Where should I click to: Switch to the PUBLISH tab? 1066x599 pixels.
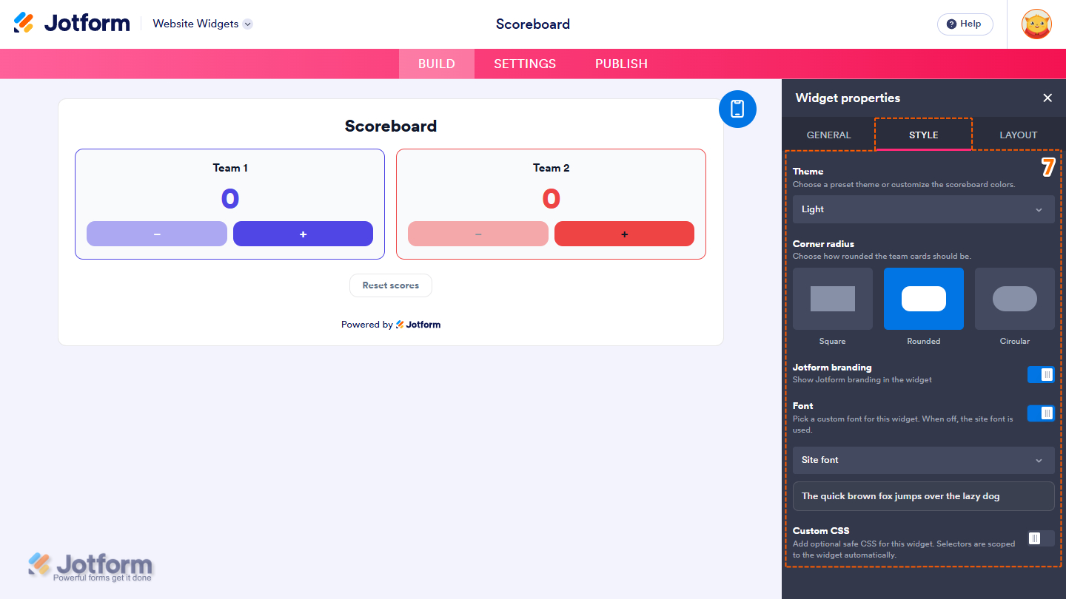coord(621,64)
